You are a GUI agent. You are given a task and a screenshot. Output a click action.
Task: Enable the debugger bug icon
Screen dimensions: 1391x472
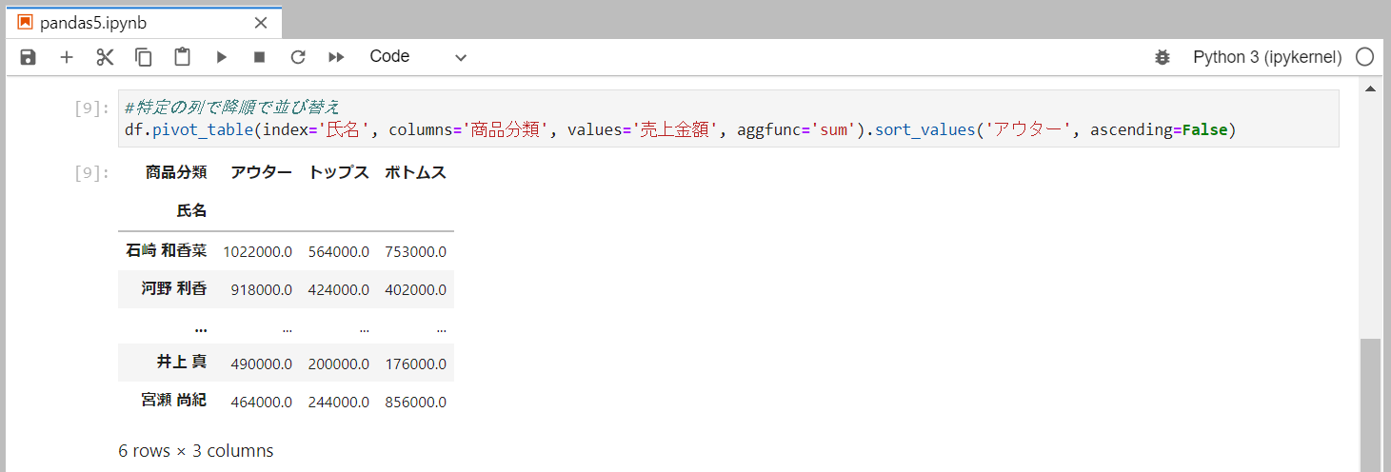[x=1162, y=57]
